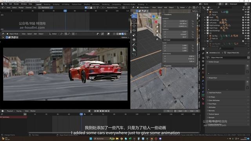251x141 pixels.
Task: Hide the Left buildings collection eye
Action: click(246, 20)
